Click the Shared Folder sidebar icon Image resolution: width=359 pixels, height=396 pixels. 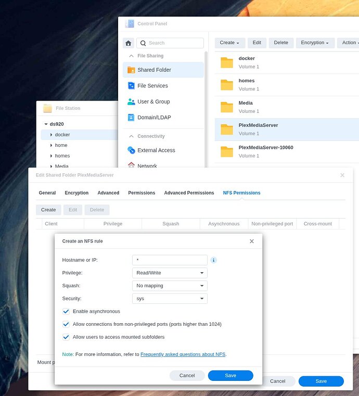point(131,70)
